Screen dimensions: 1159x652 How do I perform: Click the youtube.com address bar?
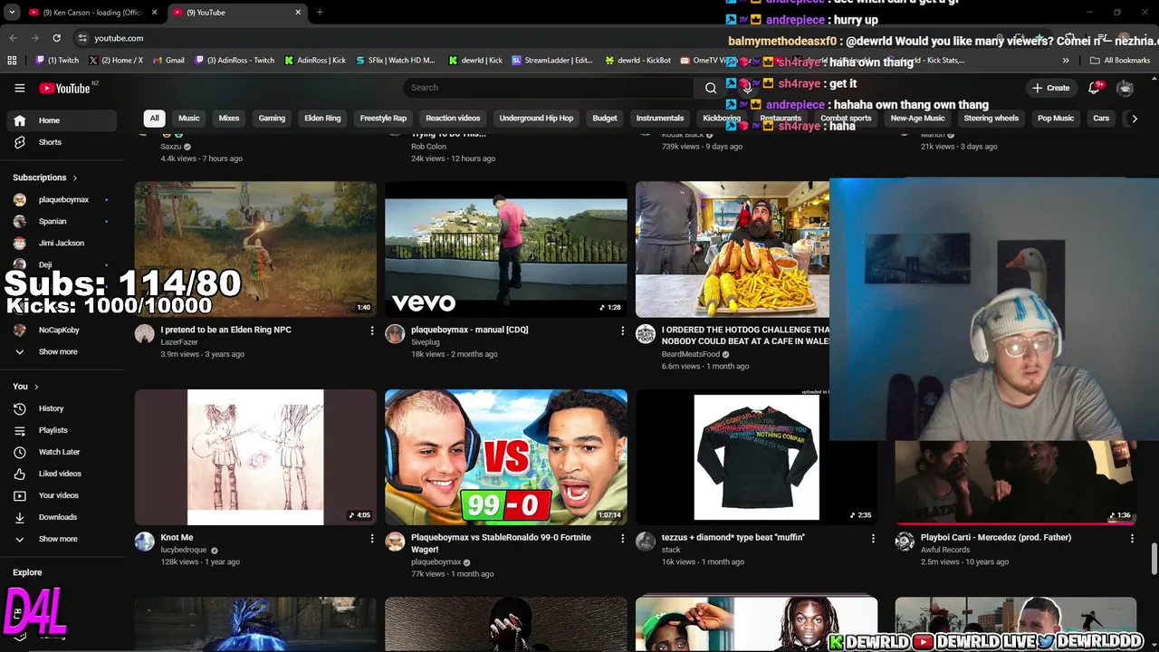(119, 38)
